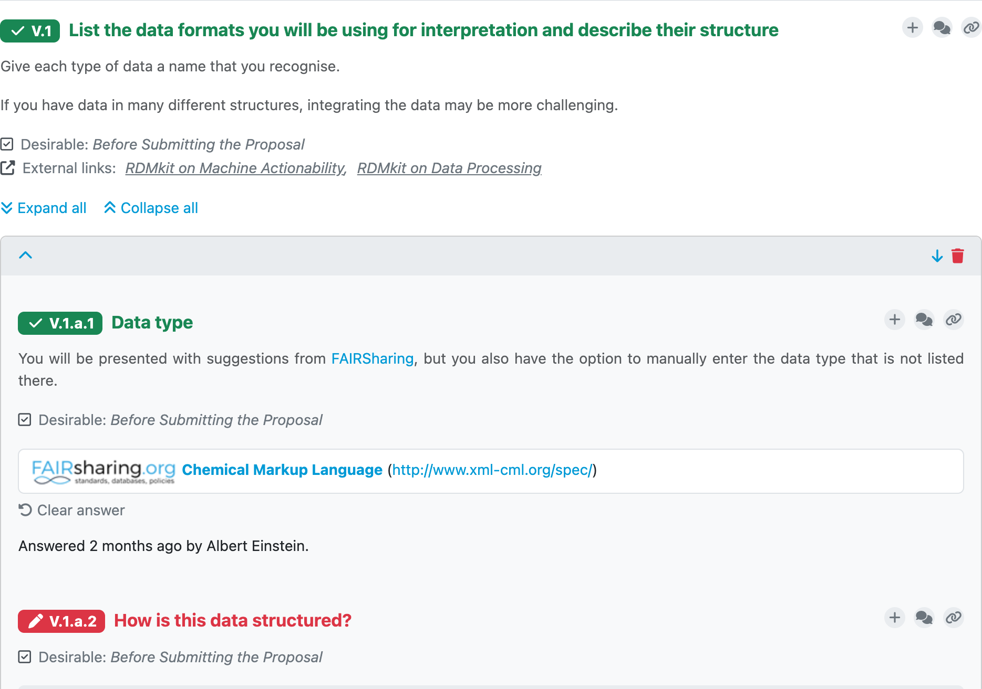Screen dimensions: 982x689
Task: Collapse all items
Action: pos(151,208)
